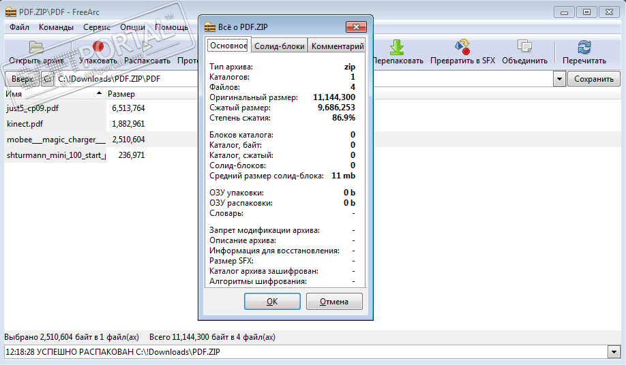Click the green Repack arrow icon

[x=396, y=47]
